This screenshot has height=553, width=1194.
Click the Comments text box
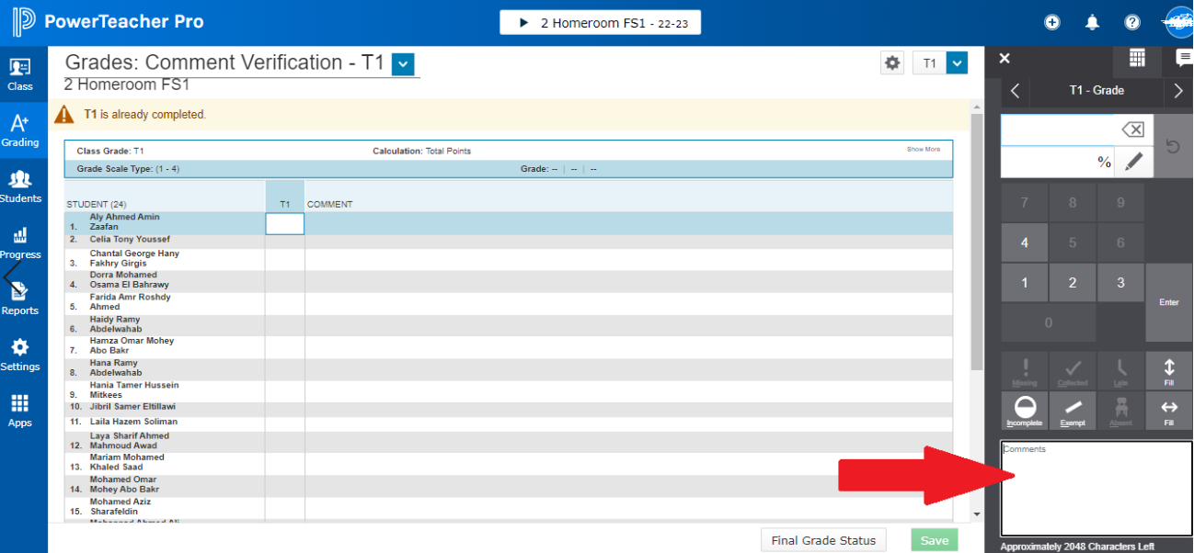pos(1096,489)
